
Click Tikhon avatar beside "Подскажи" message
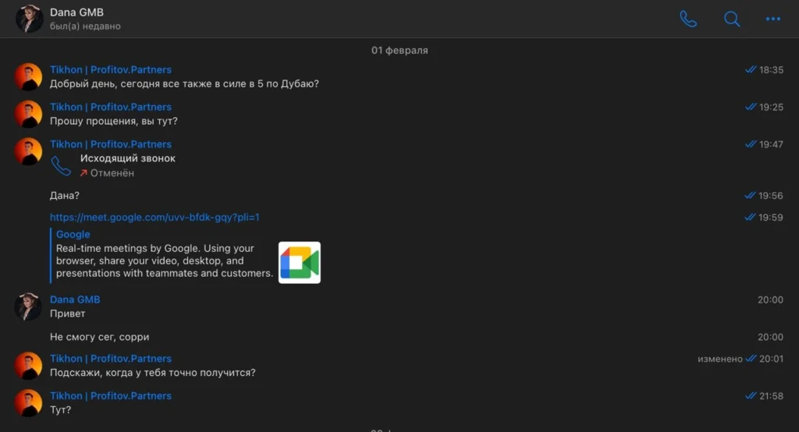(28, 365)
